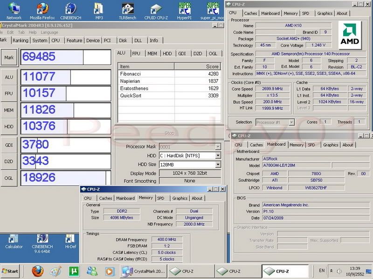Click the AMD logo in the CPU-Z window
The height and width of the screenshot is (279, 373).
coord(350,35)
